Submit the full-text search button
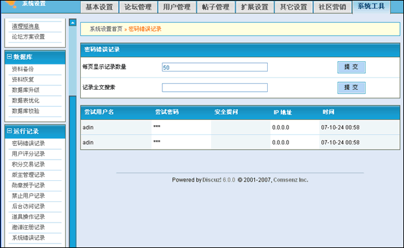Image resolution: width=404 pixels, height=248 pixels. coord(351,88)
